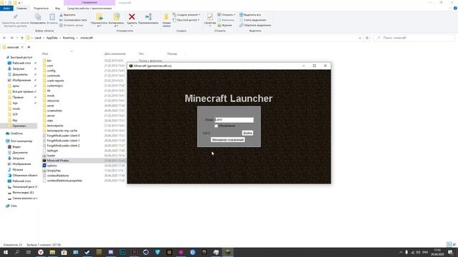
Task: Select the mods folder in file list
Action: coord(51,96)
